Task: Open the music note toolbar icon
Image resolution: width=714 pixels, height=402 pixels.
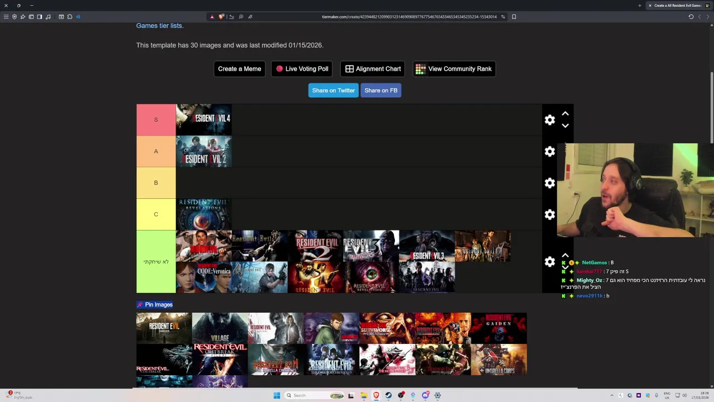Action: 48,17
